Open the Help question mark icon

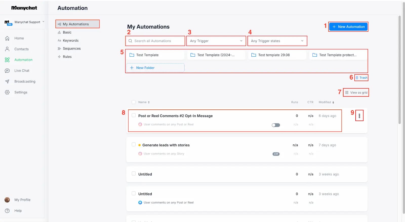click(x=7, y=211)
